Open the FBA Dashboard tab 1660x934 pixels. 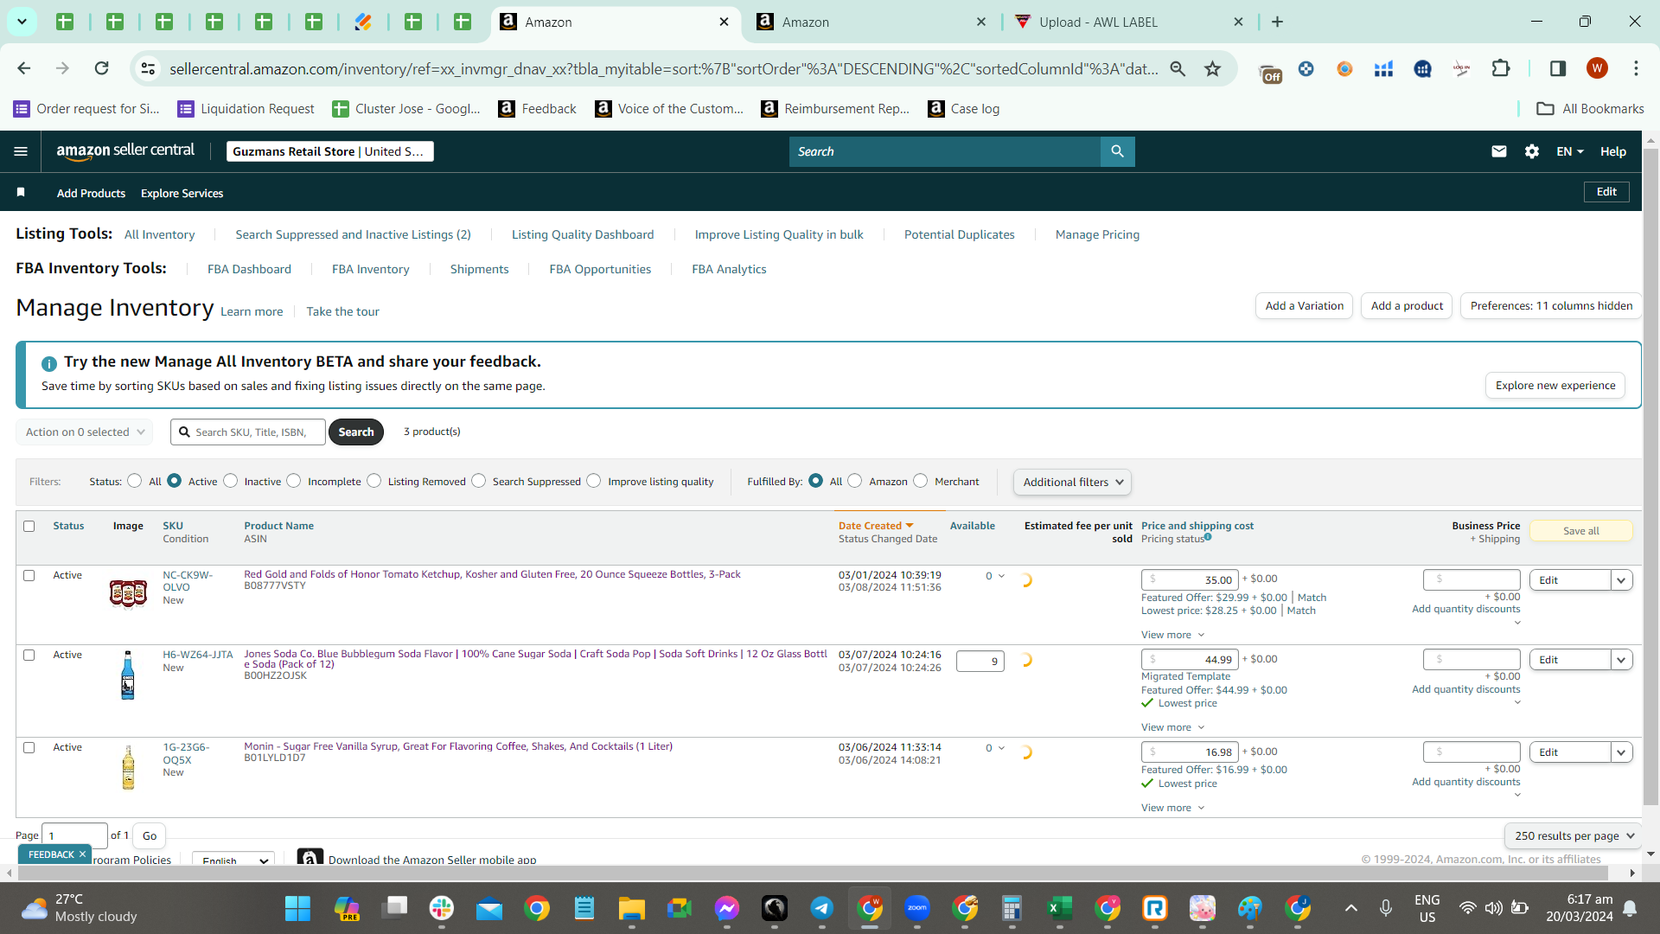point(249,269)
